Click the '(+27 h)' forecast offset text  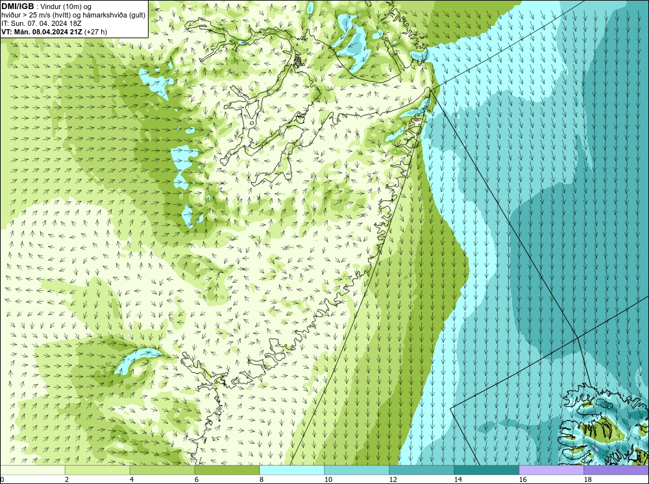(x=95, y=32)
